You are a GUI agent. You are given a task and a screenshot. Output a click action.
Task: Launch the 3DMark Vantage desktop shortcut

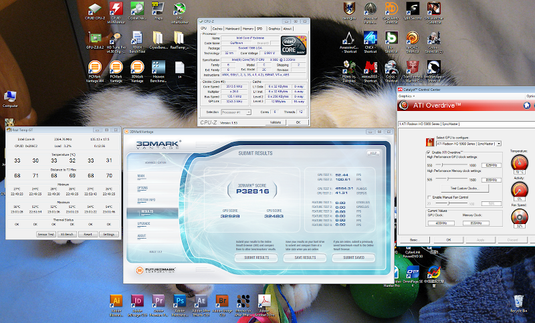click(137, 72)
